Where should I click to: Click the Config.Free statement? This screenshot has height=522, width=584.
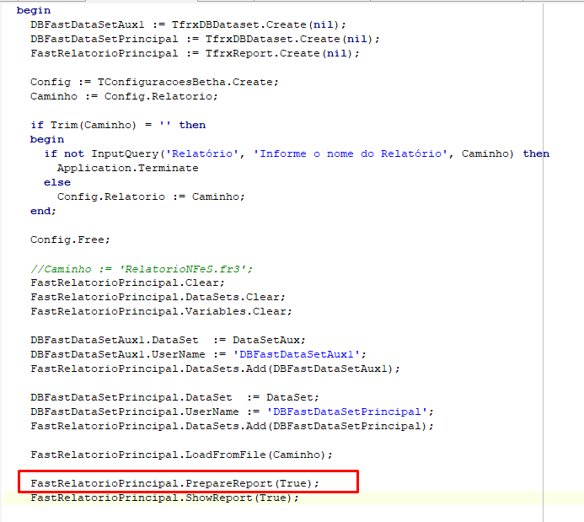71,240
